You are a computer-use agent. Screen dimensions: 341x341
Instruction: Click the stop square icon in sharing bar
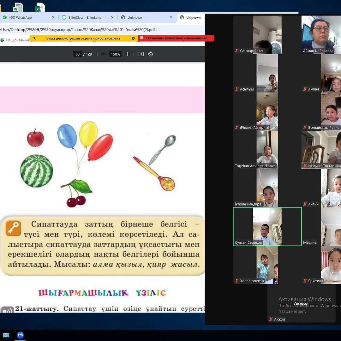(141, 38)
